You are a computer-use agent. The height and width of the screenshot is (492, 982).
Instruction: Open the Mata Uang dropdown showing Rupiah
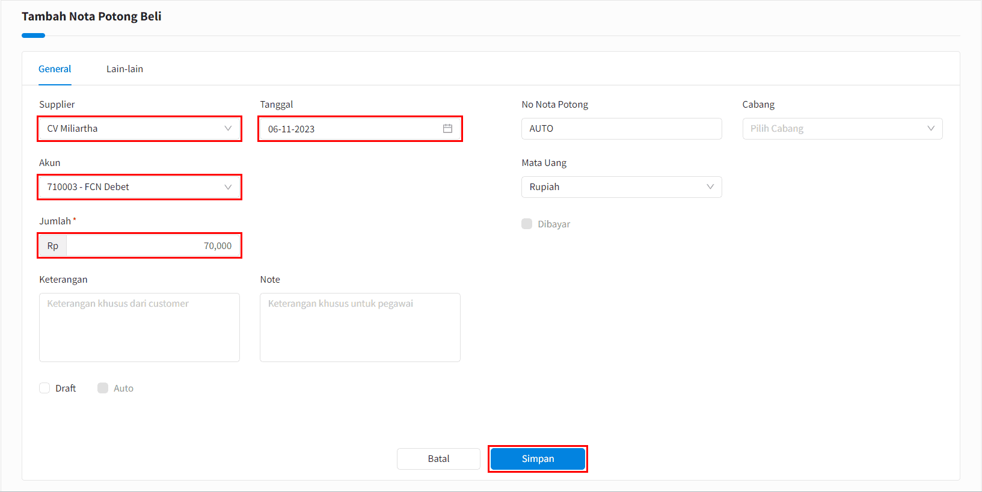tap(621, 187)
